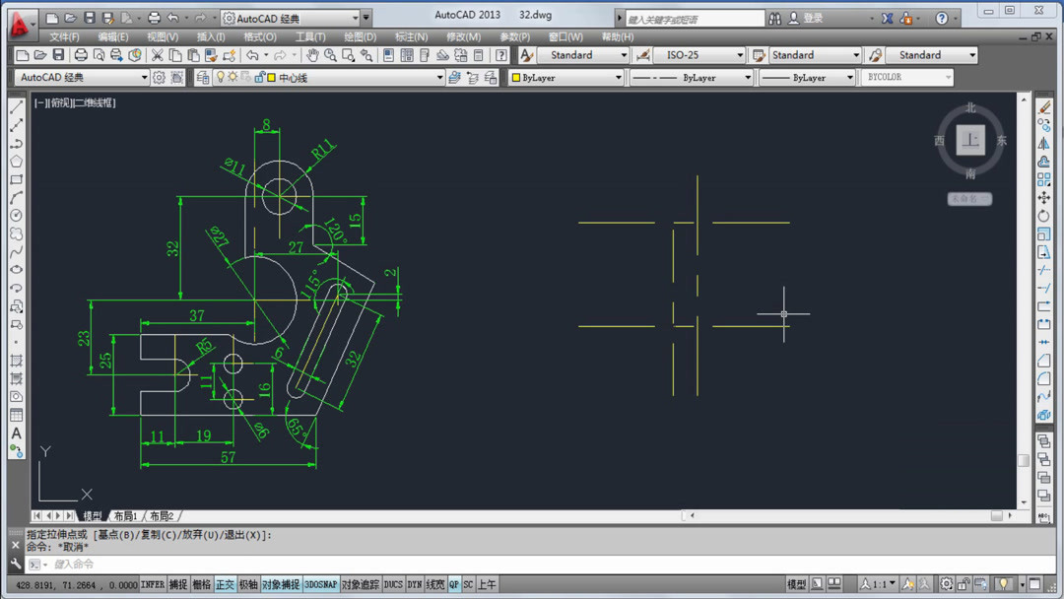Activate the Table insertion tool

[x=16, y=413]
